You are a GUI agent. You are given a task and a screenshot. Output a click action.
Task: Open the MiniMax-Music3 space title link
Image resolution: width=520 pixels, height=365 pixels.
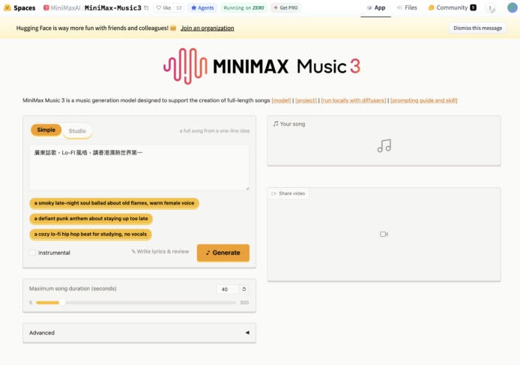(112, 7)
